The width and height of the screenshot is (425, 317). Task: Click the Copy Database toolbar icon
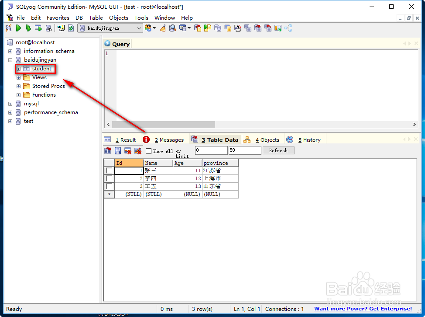tap(218, 28)
